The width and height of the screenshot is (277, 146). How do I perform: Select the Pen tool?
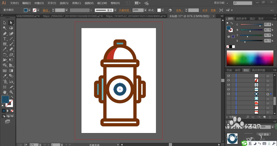pyautogui.click(x=5, y=33)
